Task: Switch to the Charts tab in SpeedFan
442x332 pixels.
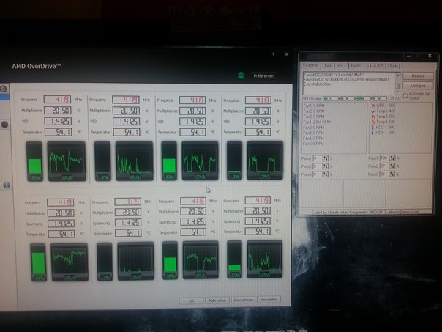Action: point(393,66)
